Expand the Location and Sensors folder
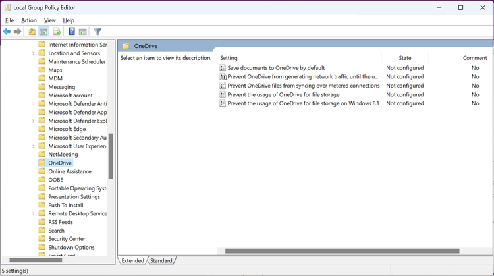Viewport: 494px width, 276px height. 34,53
